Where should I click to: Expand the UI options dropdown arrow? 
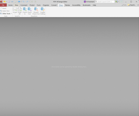tap(119, 2)
